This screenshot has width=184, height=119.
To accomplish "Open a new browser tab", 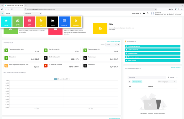I will 26,6.
